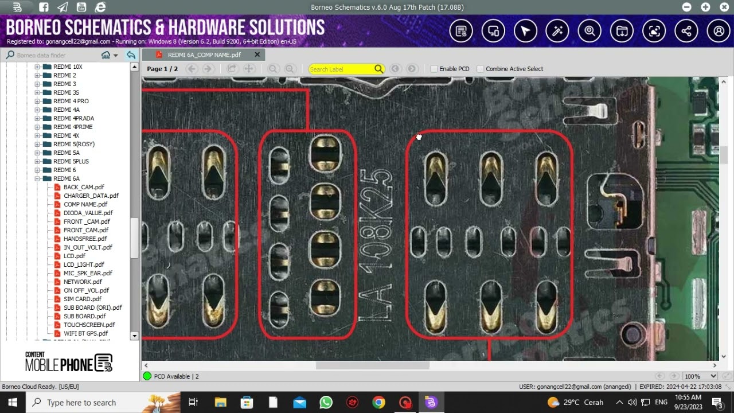Open LCD_LIGHT.pdf file
Viewport: 734px width, 413px height.
point(84,264)
